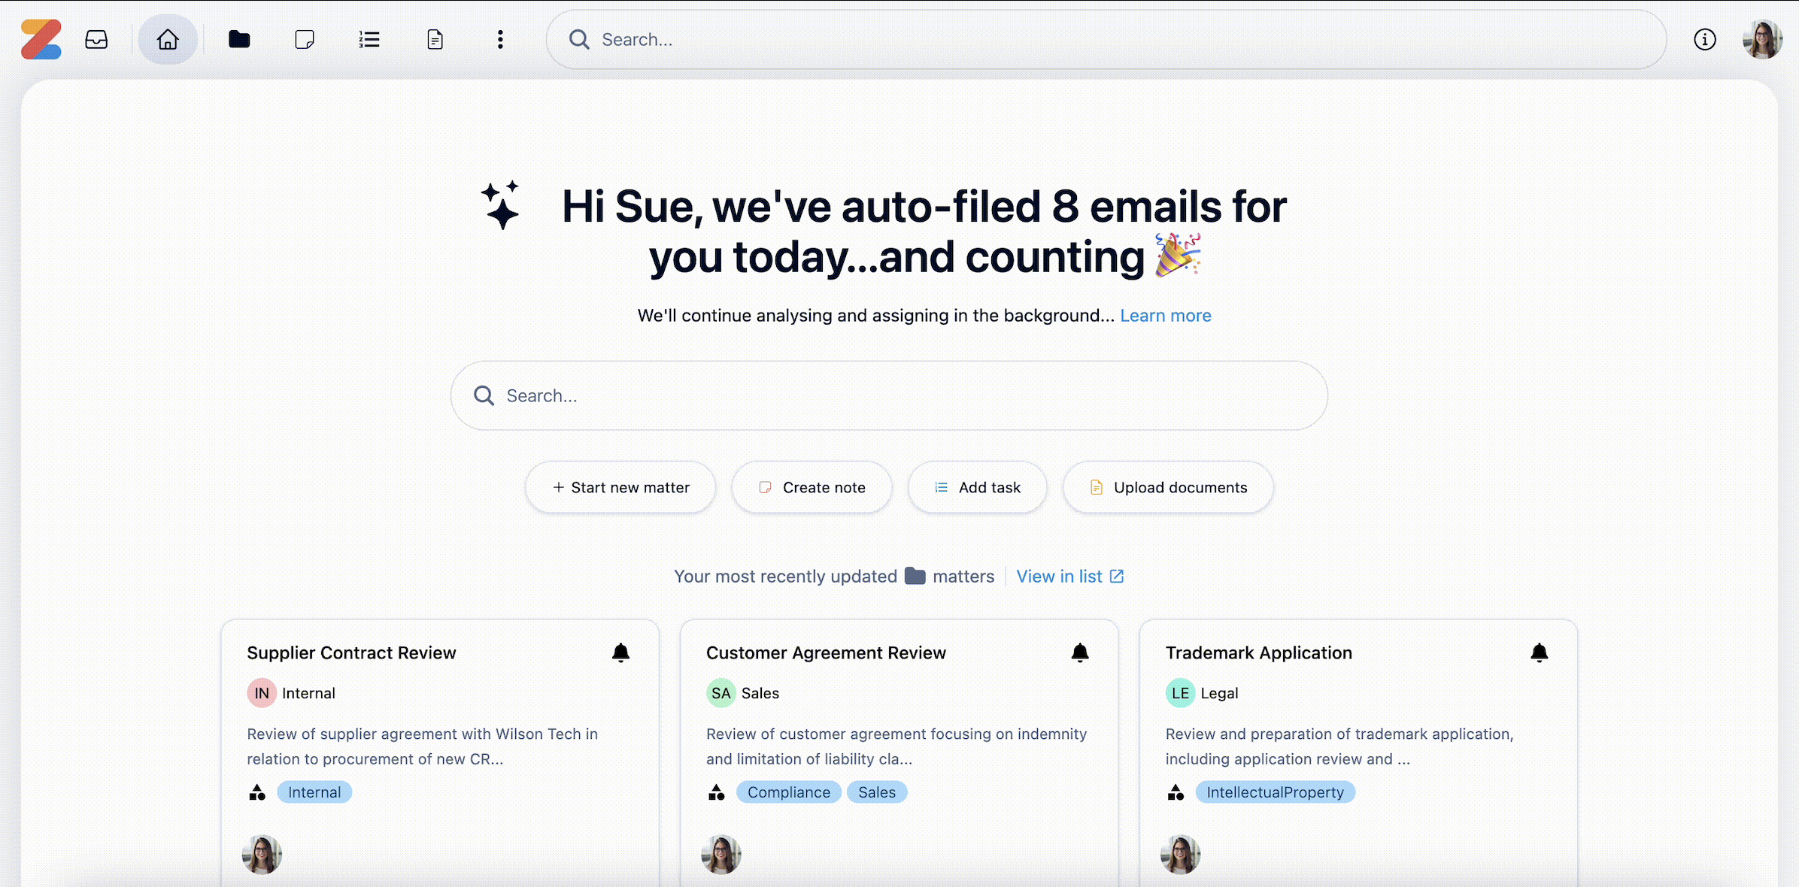This screenshot has height=887, width=1799.
Task: Open the tasks list icon
Action: coord(369,39)
